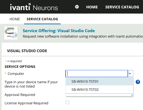
Task: Tick the License Approval Required checkbox
Action: [x=67, y=102]
